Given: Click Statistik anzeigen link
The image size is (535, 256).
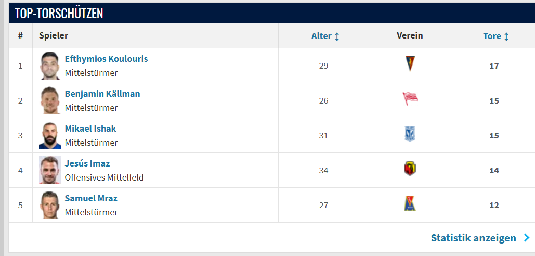Looking at the screenshot, I should pyautogui.click(x=474, y=238).
